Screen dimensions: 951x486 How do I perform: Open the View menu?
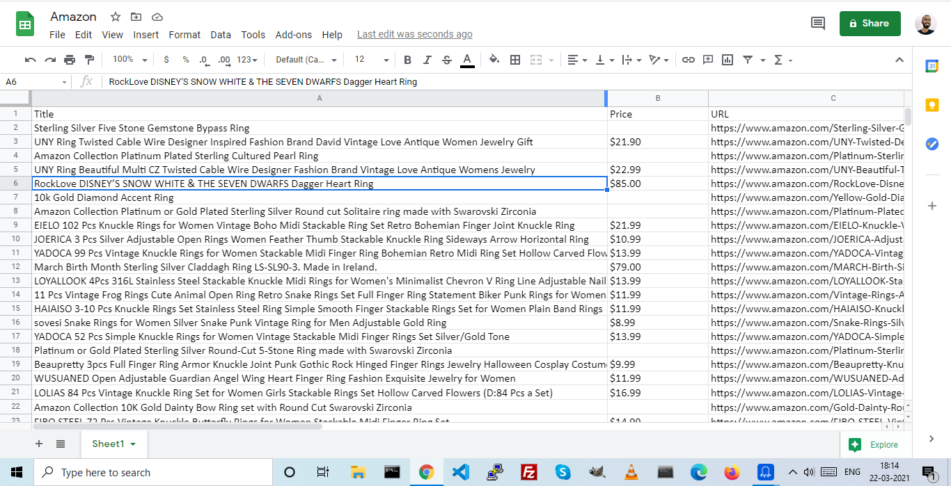point(112,35)
